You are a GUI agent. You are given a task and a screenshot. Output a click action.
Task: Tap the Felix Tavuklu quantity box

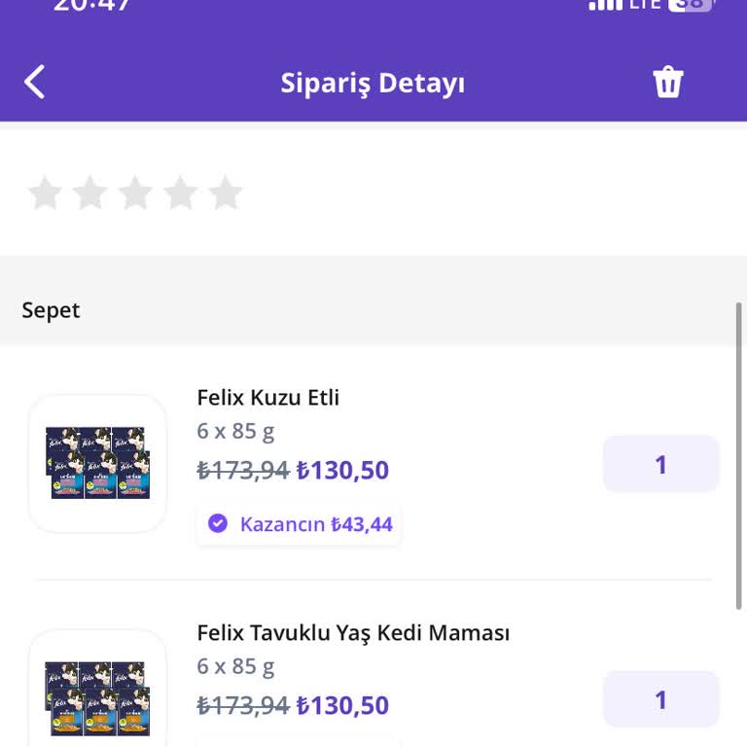(660, 699)
